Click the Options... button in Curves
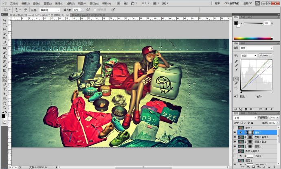 tap(265, 55)
